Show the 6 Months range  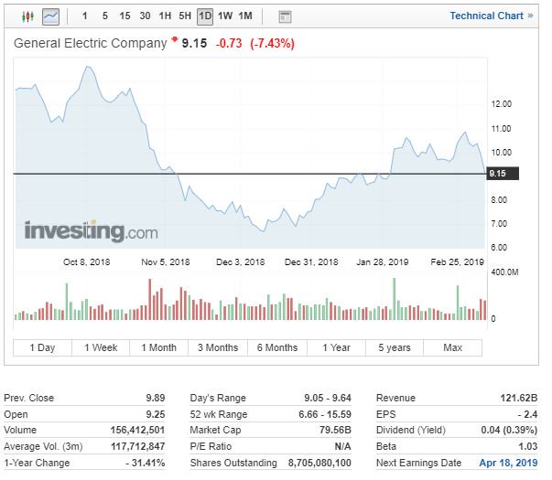tap(277, 347)
